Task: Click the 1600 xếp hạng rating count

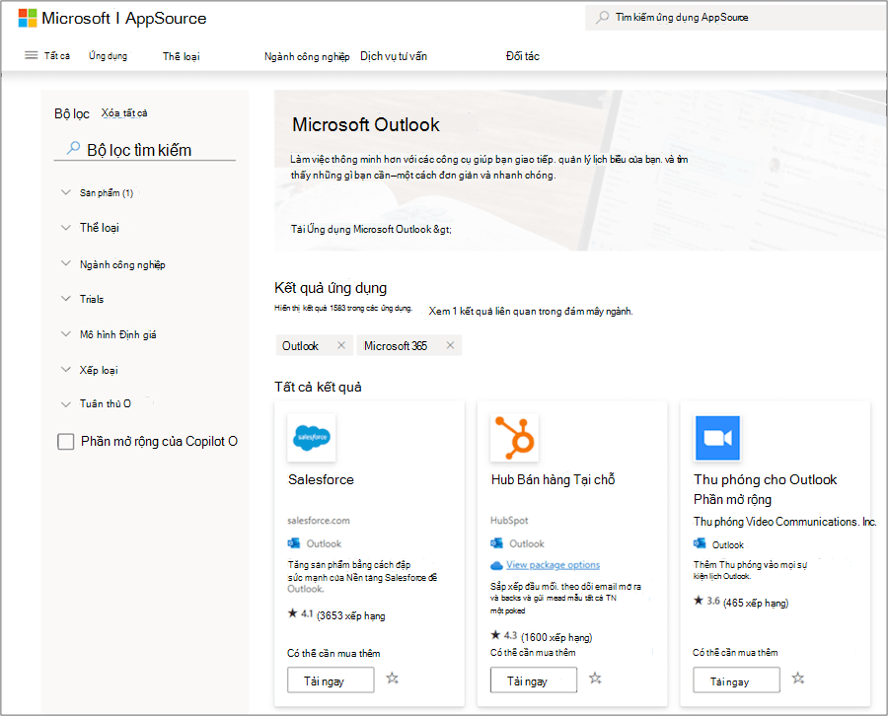Action: (556, 637)
